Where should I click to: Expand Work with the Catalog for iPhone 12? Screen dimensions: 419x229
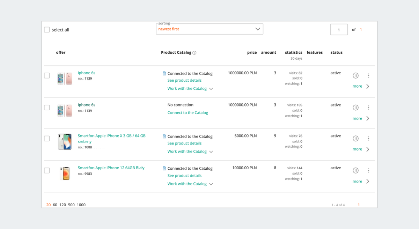pyautogui.click(x=190, y=184)
